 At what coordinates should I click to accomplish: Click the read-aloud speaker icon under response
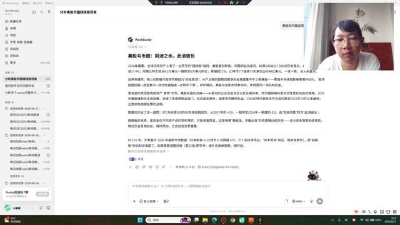pos(150,167)
